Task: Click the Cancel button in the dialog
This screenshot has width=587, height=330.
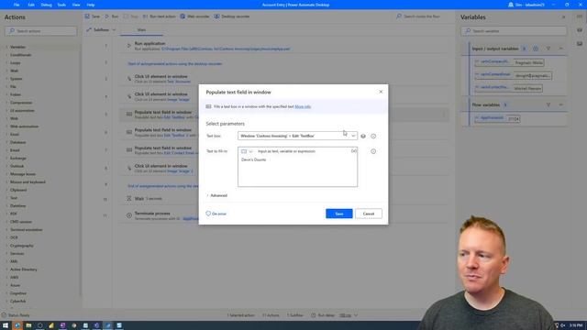Action: (369, 214)
